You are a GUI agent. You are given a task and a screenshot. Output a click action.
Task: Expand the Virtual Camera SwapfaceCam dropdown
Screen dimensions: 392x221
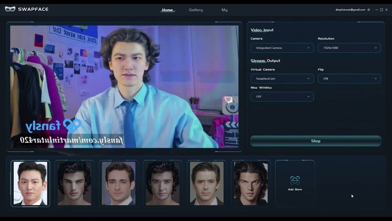click(x=282, y=79)
